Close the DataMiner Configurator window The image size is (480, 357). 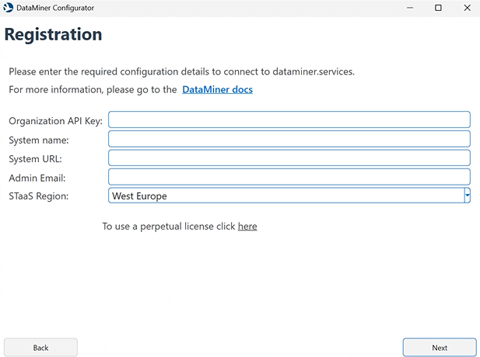[x=467, y=8]
